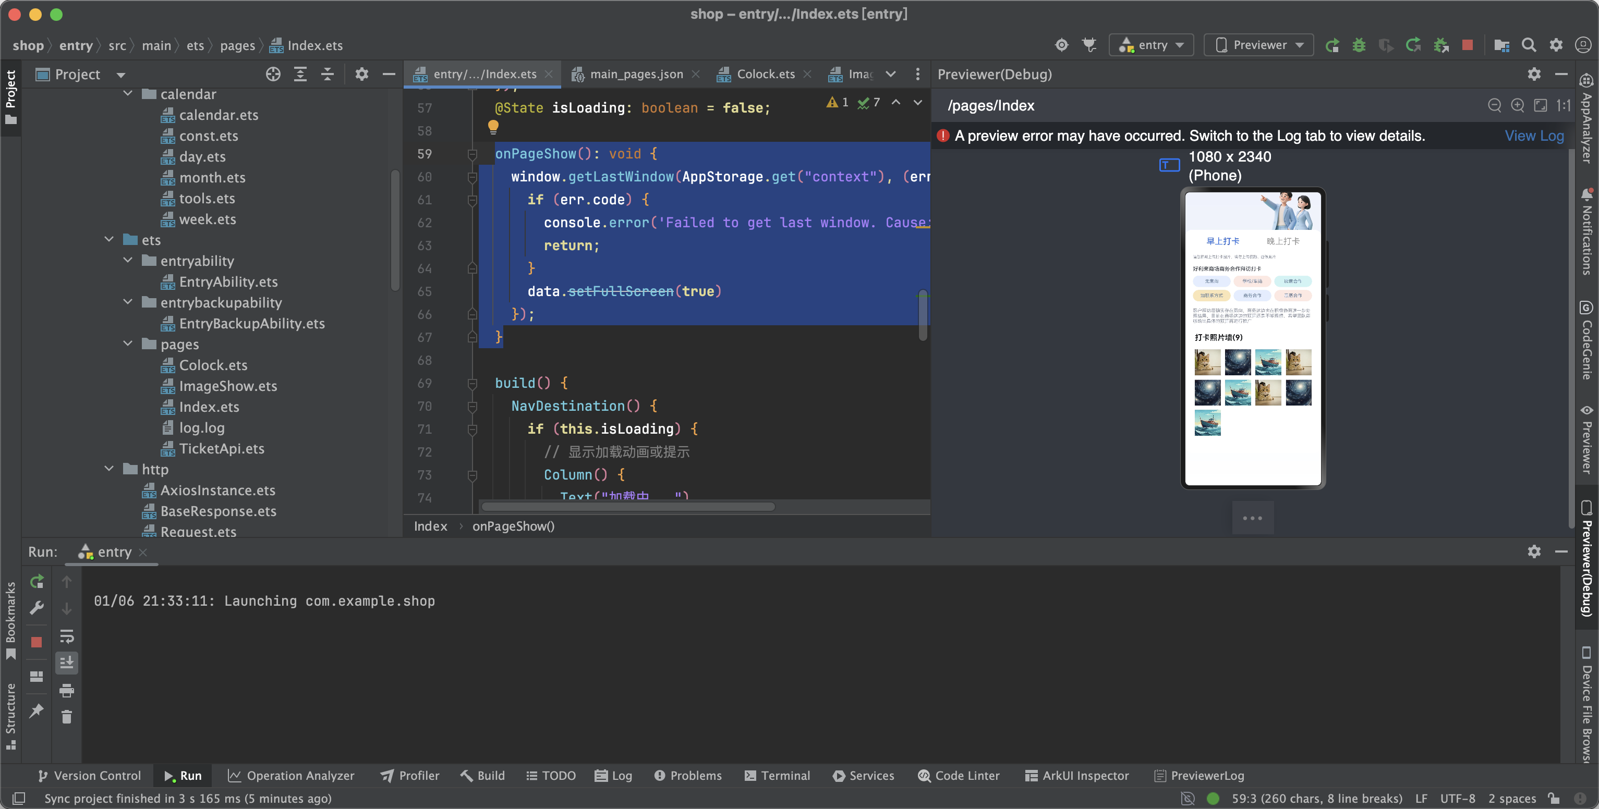Click the locate-in-project crosshair icon
The image size is (1599, 809).
pos(273,75)
